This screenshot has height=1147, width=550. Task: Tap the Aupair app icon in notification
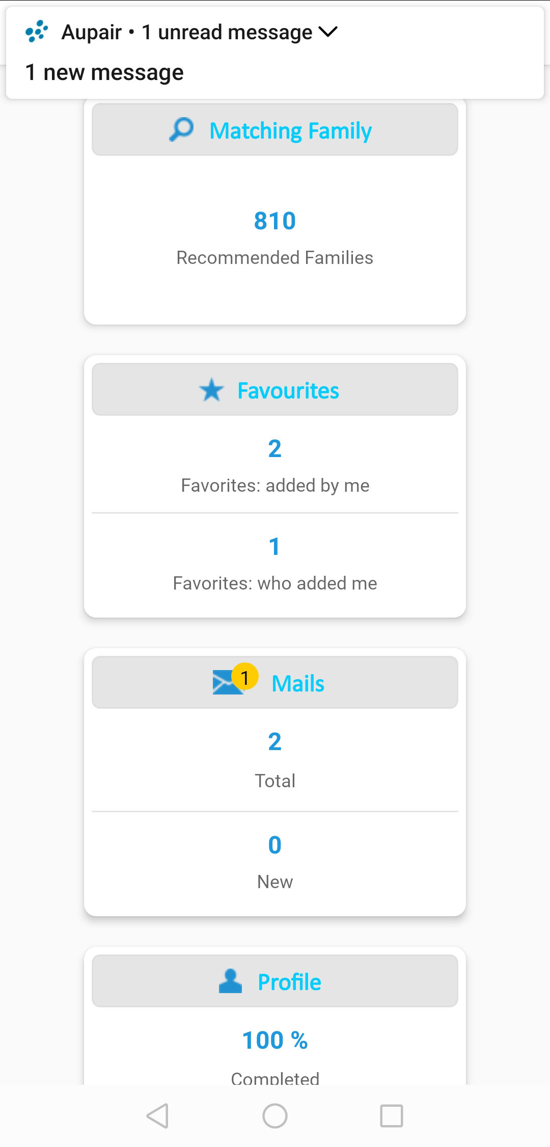[37, 32]
